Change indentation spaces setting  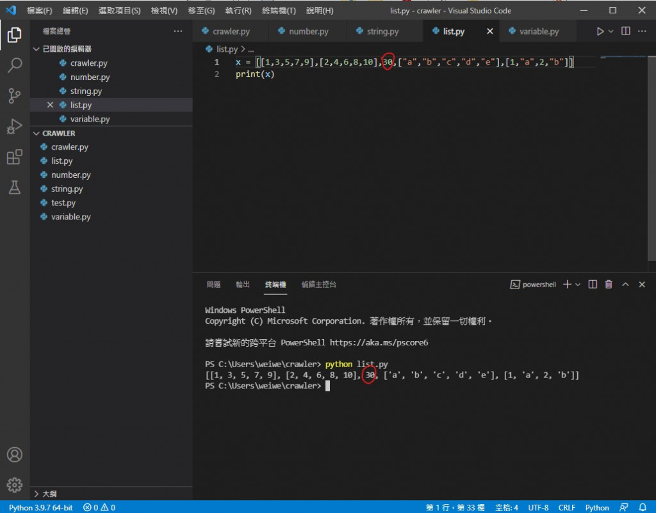click(x=506, y=508)
